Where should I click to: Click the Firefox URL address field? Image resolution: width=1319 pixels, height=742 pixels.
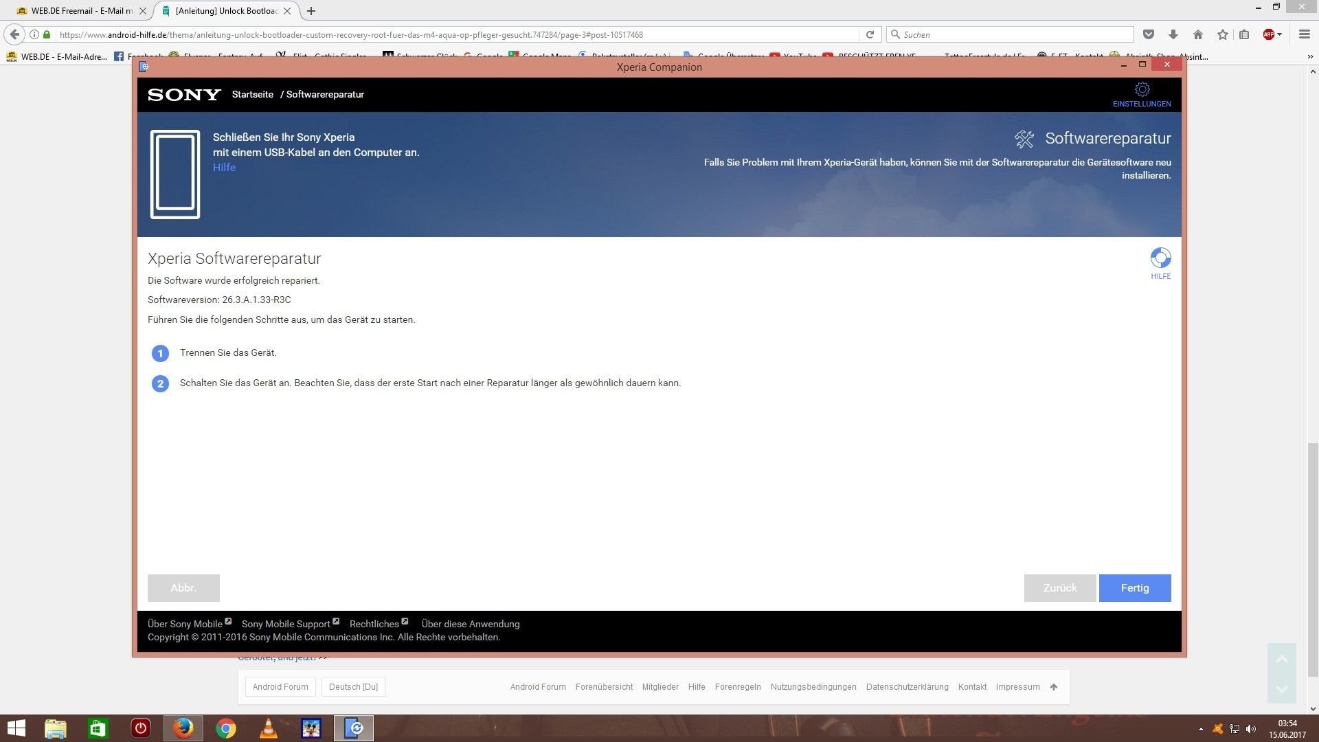pos(453,34)
